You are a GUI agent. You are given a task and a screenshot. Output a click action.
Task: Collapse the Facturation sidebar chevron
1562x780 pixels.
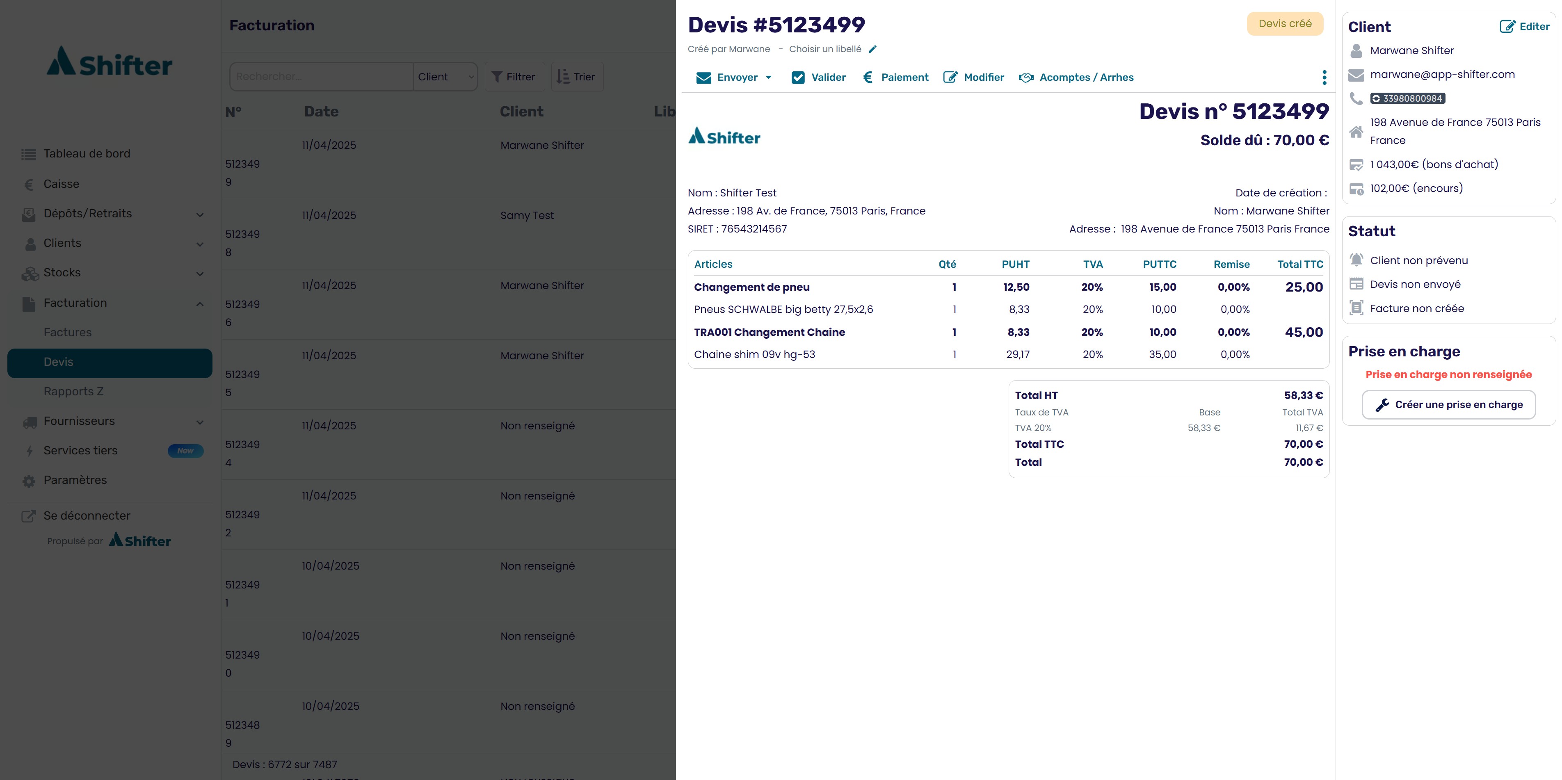[199, 303]
